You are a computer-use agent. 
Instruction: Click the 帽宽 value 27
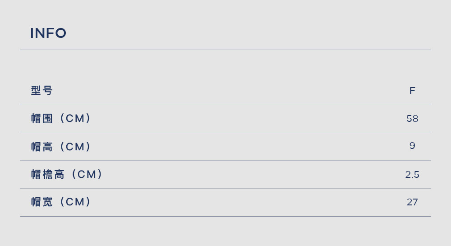point(412,202)
